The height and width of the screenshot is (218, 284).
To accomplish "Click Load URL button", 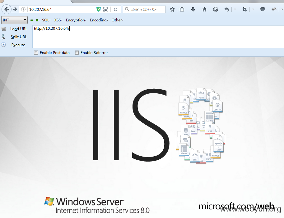I will click(19, 29).
